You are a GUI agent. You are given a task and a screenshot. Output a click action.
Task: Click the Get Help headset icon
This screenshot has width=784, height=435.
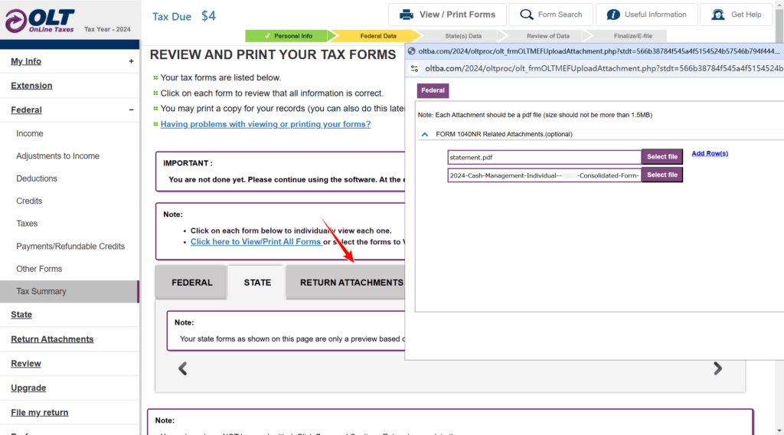718,15
